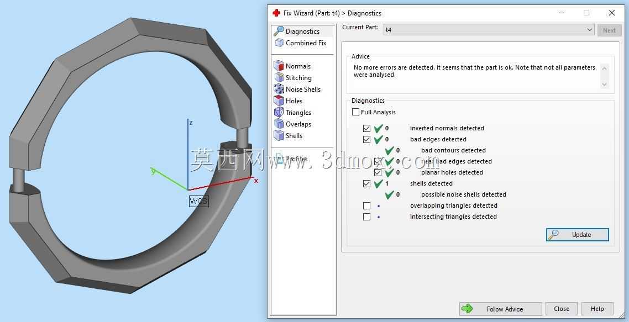The width and height of the screenshot is (629, 322).
Task: Uncheck near bad edges detected checkbox
Action: coord(378,161)
